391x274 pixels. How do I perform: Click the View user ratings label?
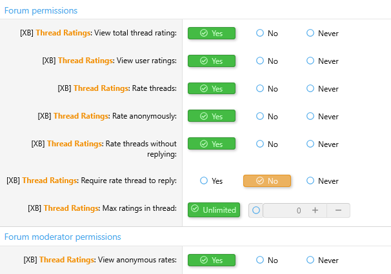[110, 61]
